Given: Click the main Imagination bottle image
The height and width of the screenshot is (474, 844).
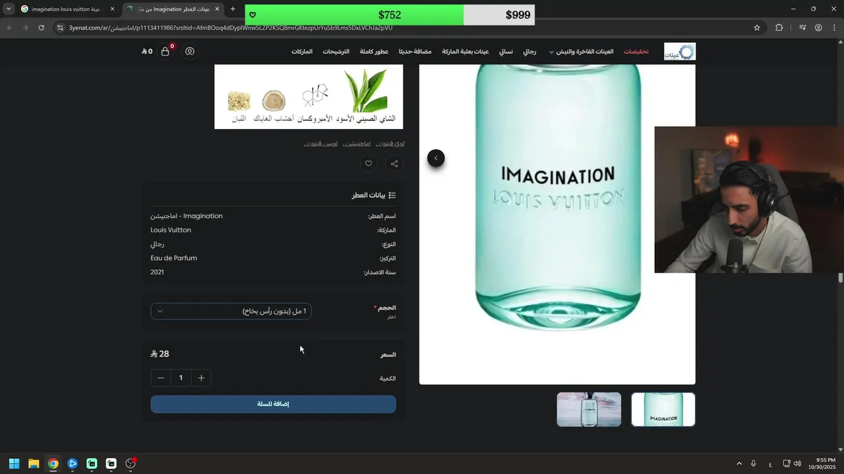Looking at the screenshot, I should [x=557, y=224].
